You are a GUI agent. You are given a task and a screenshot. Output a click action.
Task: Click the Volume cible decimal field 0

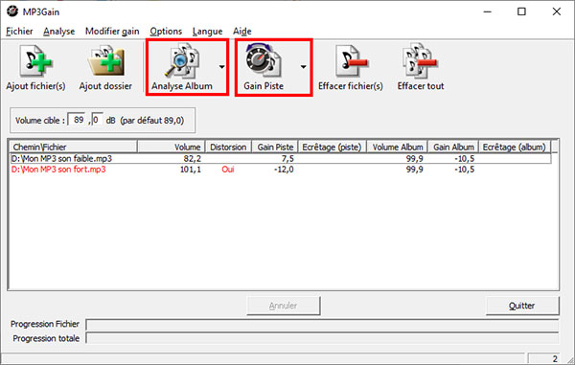coord(97,120)
